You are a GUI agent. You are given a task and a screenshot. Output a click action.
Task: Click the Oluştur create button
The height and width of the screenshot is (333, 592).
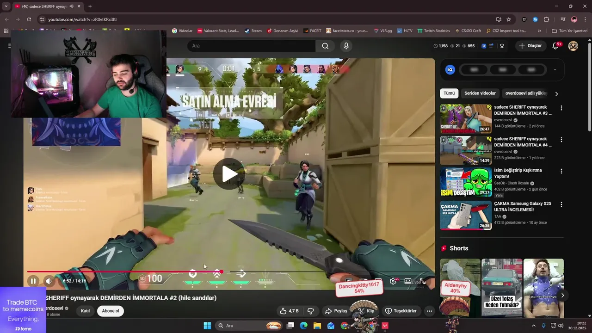(x=530, y=46)
